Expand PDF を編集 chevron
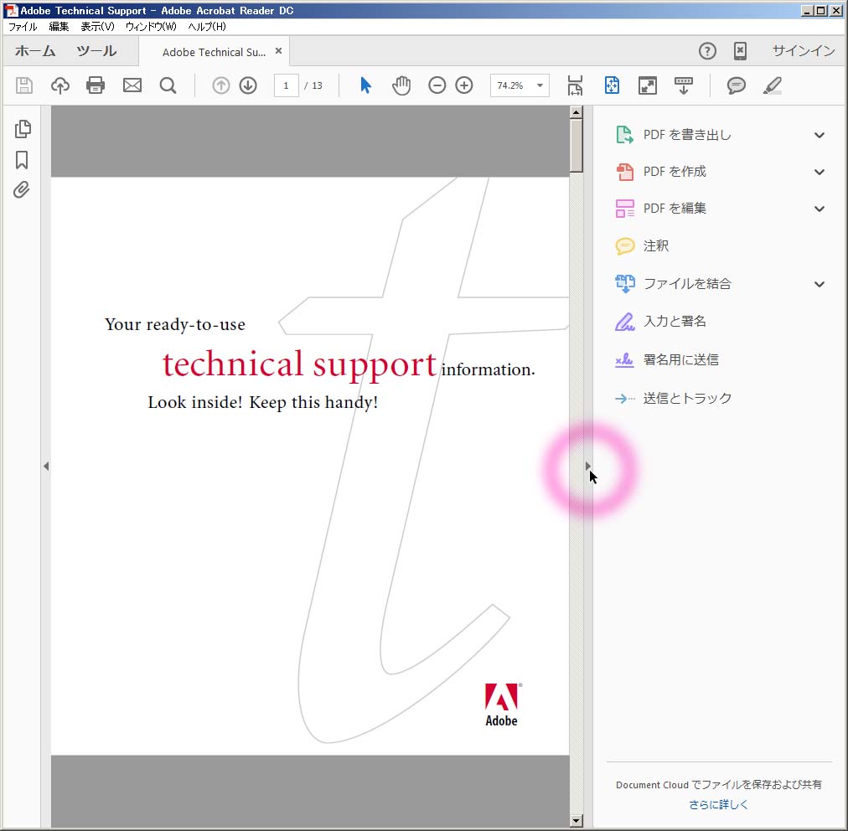848x831 pixels. (820, 209)
